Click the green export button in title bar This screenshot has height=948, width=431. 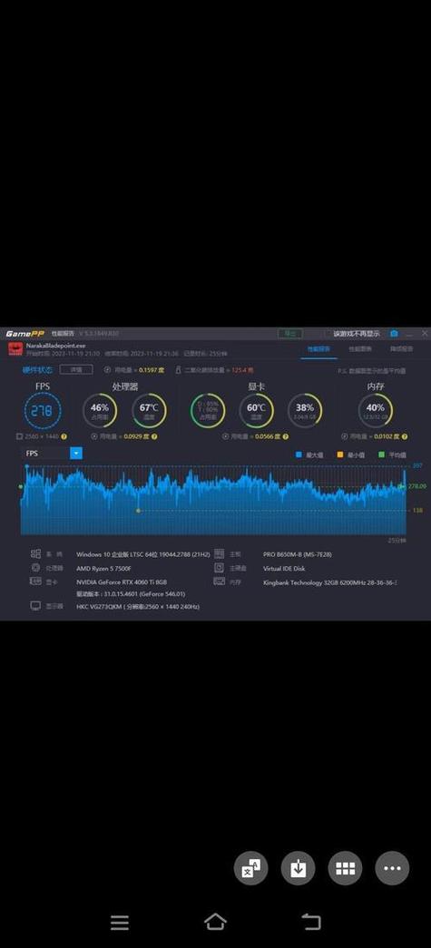coord(290,333)
